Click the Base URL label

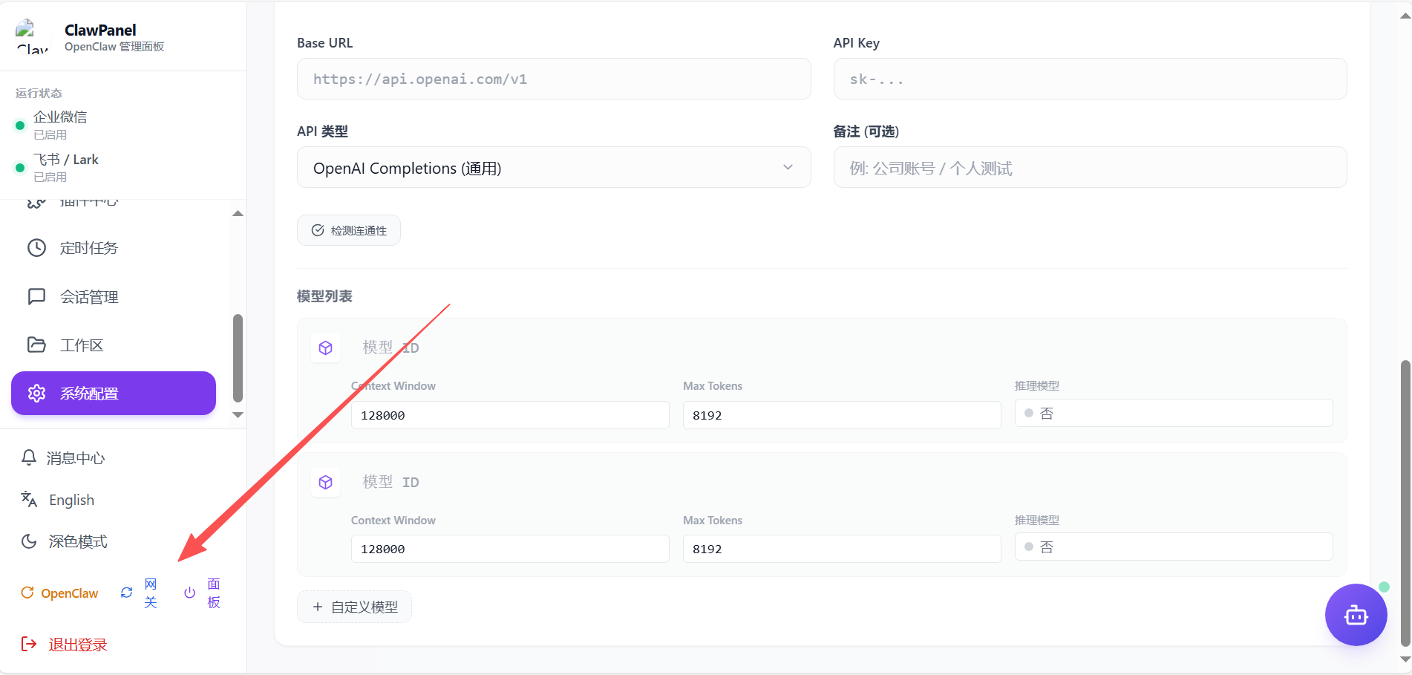tap(325, 43)
